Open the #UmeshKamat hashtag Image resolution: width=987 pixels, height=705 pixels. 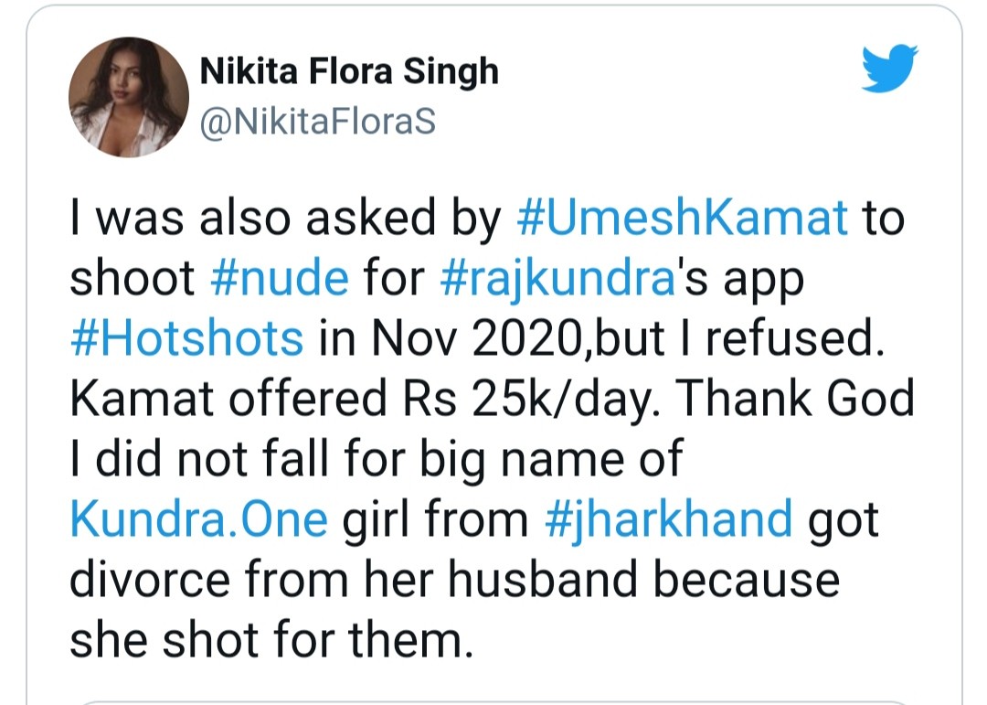pos(683,220)
